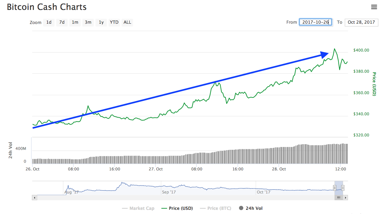The image size is (387, 214).
Task: Click the Price (USD) axis title
Action: tap(374, 84)
